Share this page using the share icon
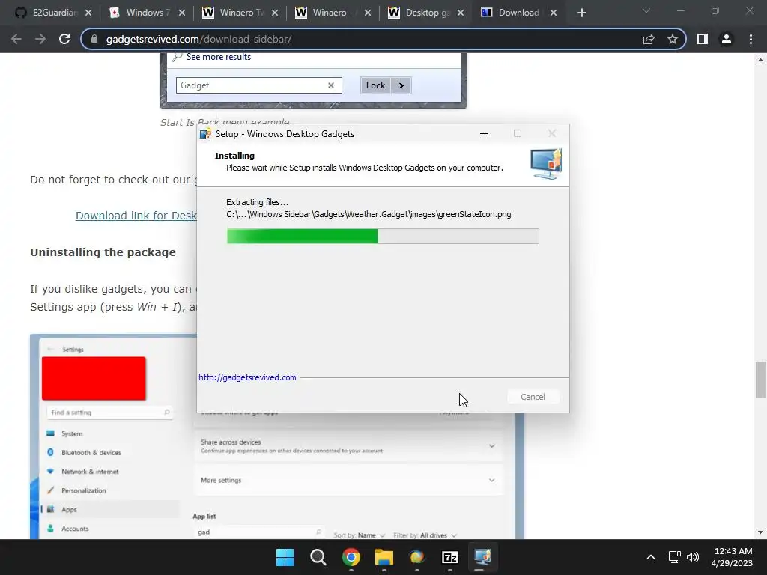 [649, 39]
